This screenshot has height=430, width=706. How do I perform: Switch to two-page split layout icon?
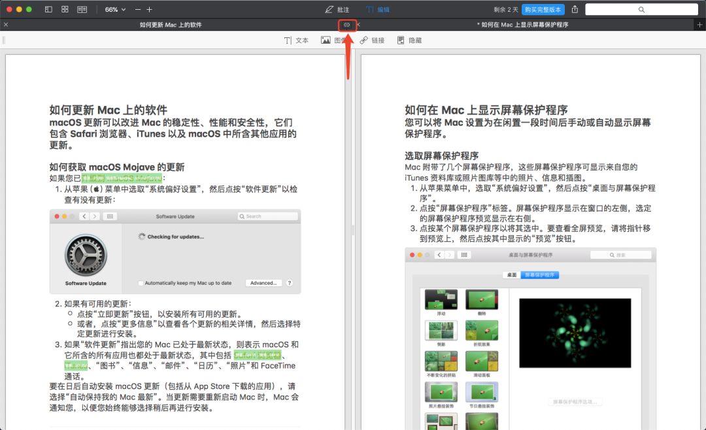[x=82, y=9]
